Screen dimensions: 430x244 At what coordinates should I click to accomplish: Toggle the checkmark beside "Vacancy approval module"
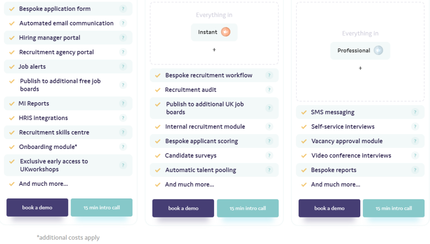point(303,141)
